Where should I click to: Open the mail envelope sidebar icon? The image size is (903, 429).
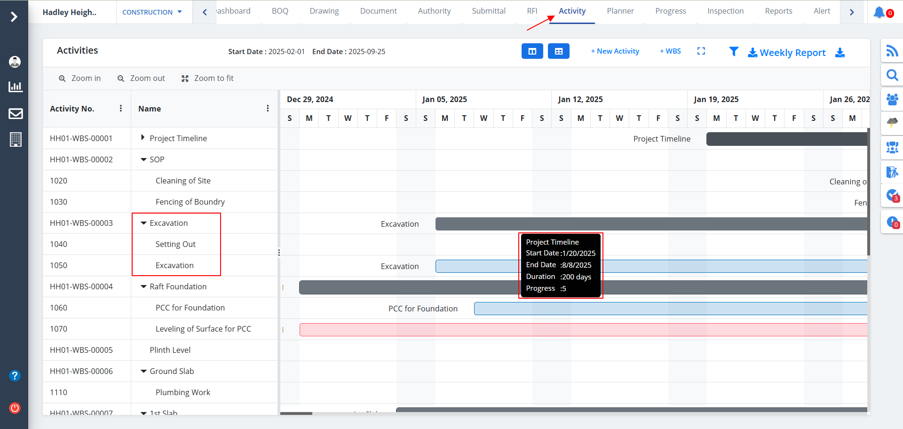coord(16,113)
